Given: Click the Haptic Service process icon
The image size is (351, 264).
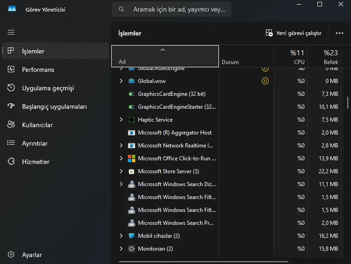Looking at the screenshot, I should [131, 120].
